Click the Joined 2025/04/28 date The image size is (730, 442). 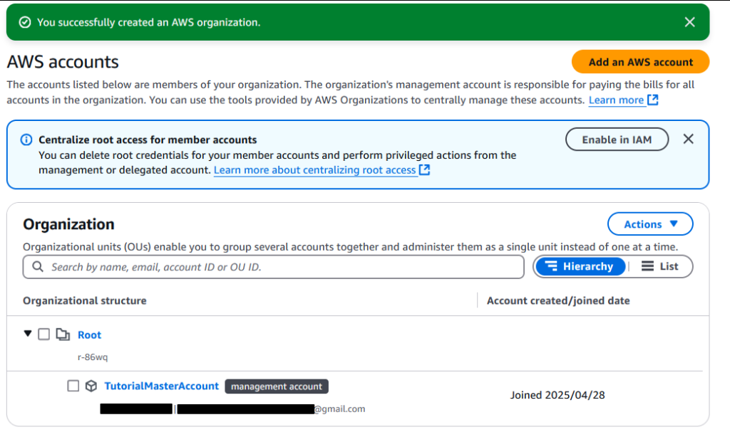click(557, 395)
